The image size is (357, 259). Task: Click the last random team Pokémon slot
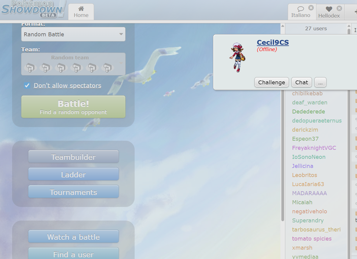tap(107, 67)
